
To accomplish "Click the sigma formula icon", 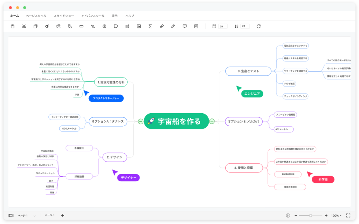I will 150,26.
